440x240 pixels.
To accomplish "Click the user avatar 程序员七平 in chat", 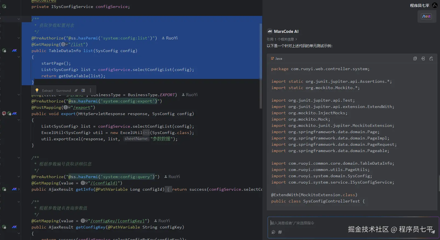I will [435, 5].
